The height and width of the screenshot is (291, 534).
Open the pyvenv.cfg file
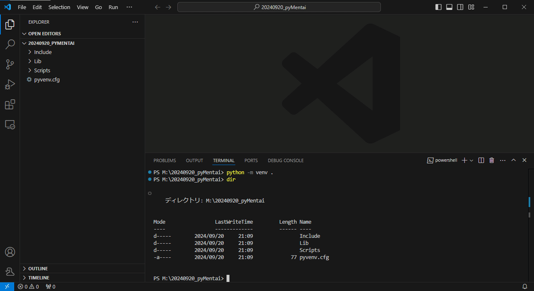(82, 80)
